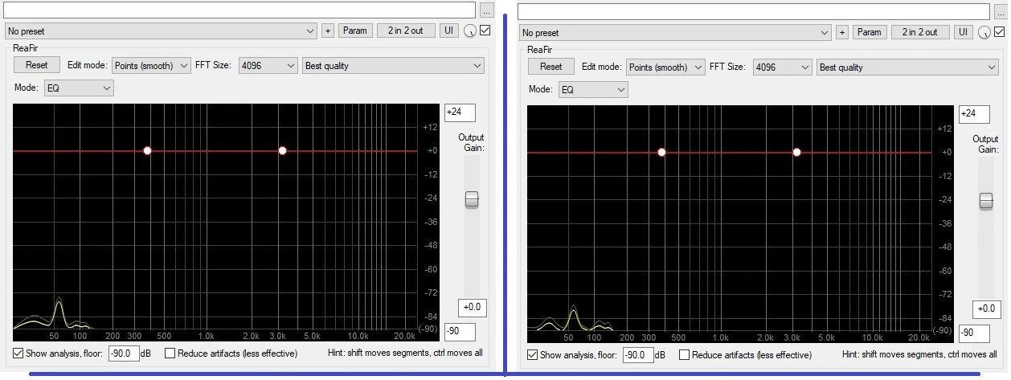Enable 'Reduce artifacts' in the left panel
Screen dimensions: 1011x380
click(170, 353)
